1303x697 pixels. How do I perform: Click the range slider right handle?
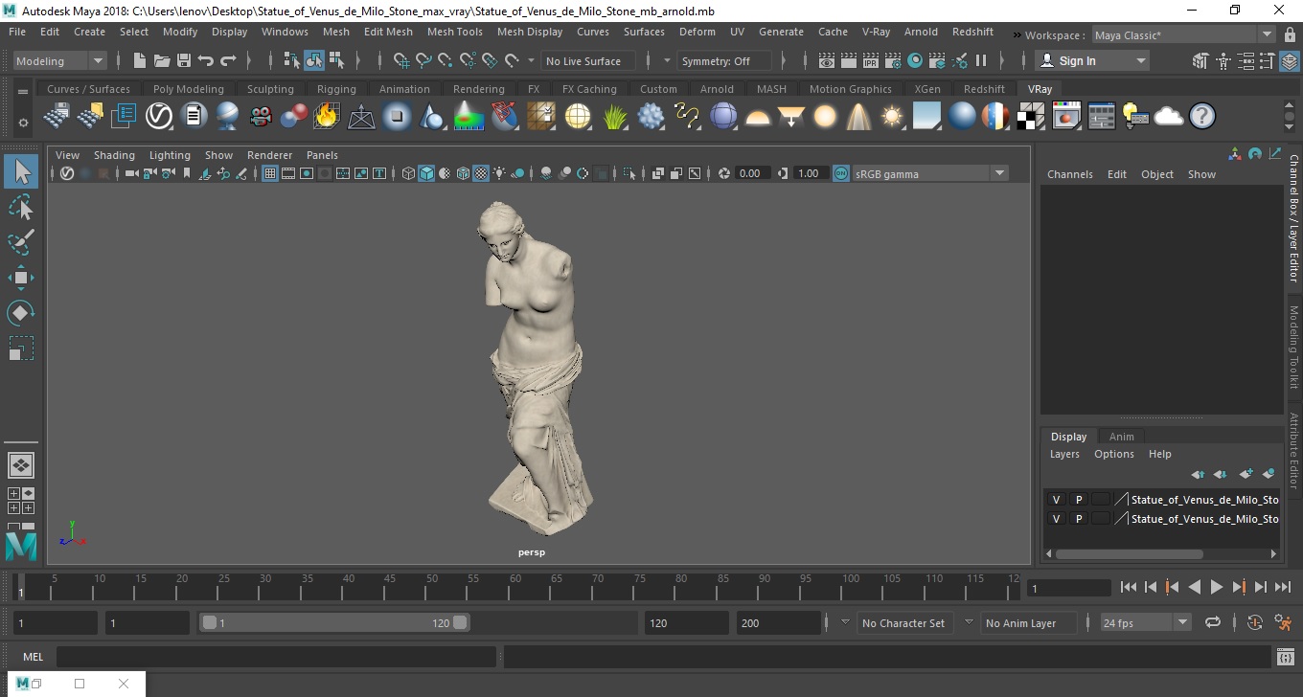tap(460, 622)
